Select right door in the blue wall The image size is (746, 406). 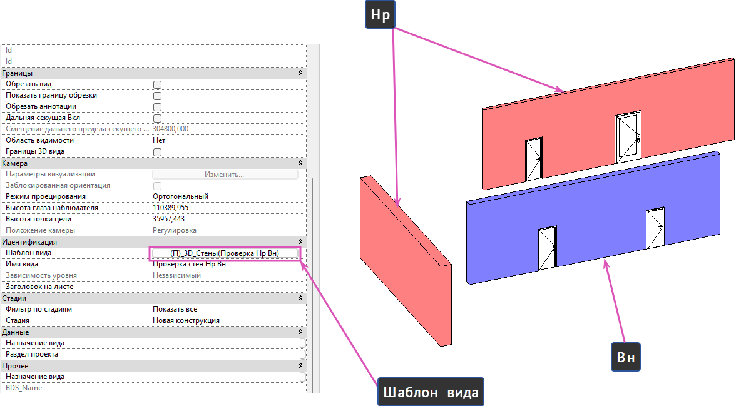[656, 229]
